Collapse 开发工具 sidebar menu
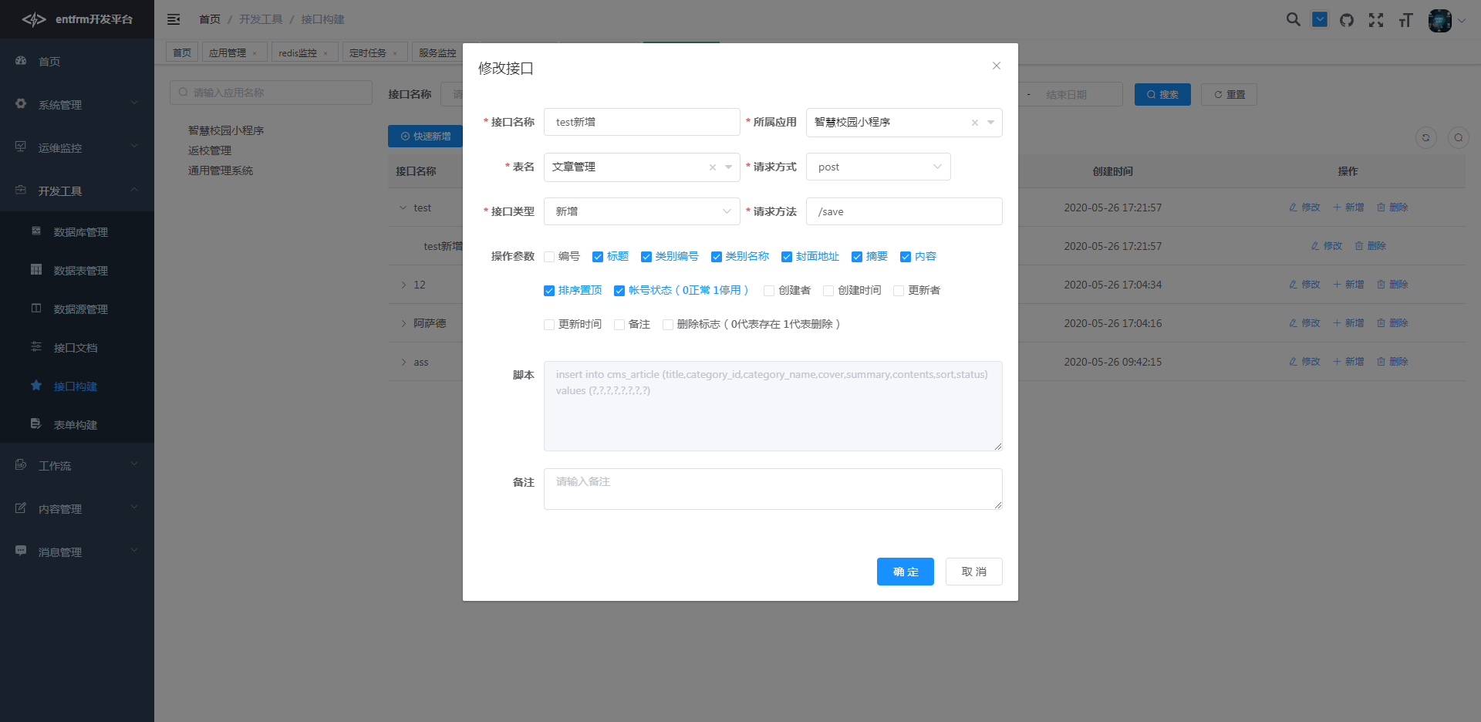 [x=77, y=191]
